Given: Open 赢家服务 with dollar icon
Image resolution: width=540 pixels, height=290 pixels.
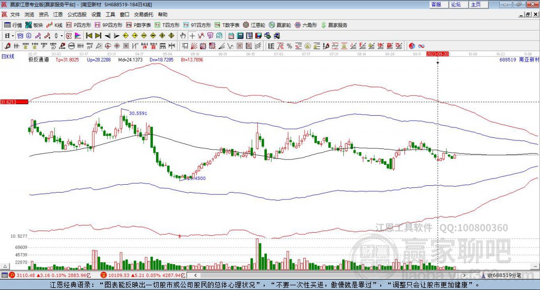Looking at the screenshot, I should click(x=334, y=25).
